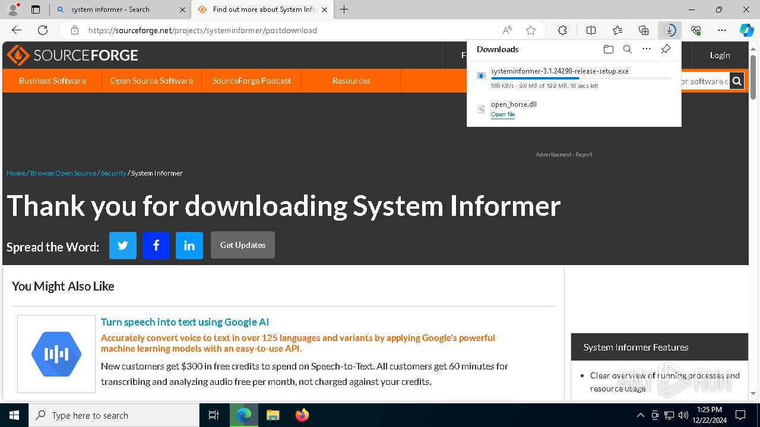Open the Extensions puzzle icon
This screenshot has width=760, height=427.
point(562,30)
